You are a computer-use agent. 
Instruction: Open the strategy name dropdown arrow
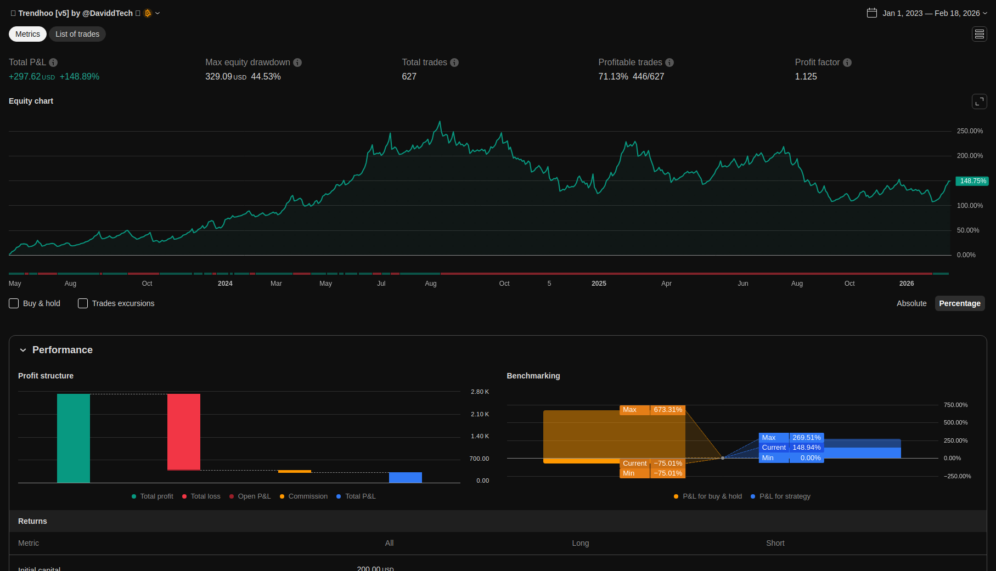coord(157,13)
